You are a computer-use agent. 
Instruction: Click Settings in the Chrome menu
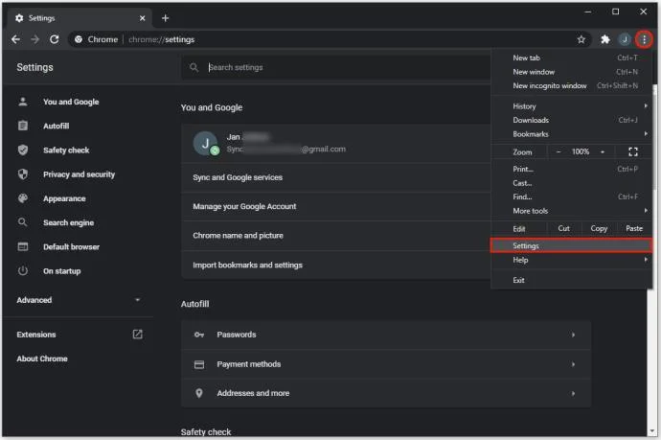571,245
